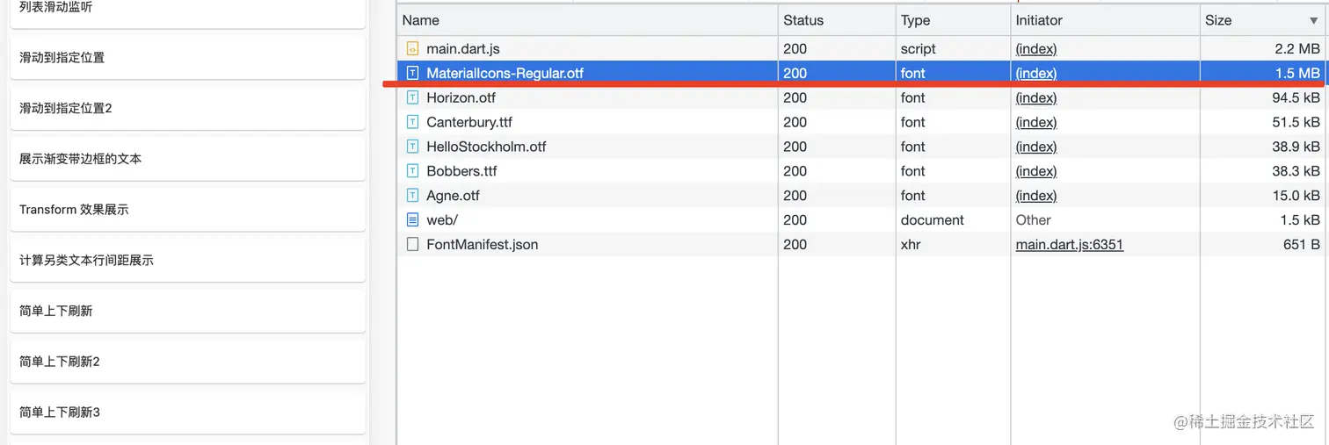Screen dimensions: 1329x445
Task: Toggle sort order via Size column arrow
Action: [1313, 21]
